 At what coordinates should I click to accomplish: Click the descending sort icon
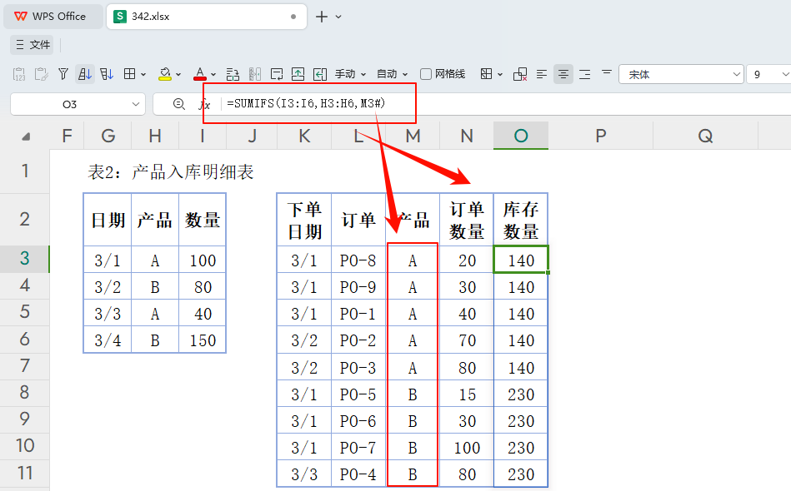(x=107, y=75)
